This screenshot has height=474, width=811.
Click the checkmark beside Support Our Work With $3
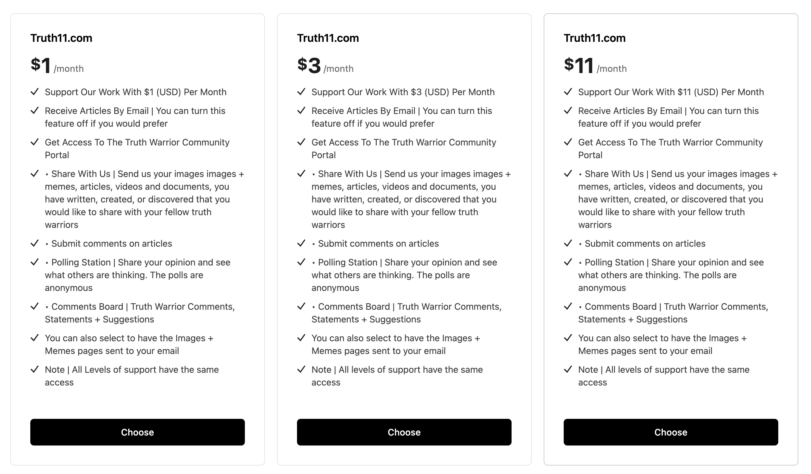tap(302, 92)
